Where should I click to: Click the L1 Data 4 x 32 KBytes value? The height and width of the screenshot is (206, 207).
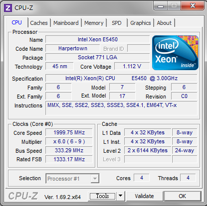click(x=148, y=132)
